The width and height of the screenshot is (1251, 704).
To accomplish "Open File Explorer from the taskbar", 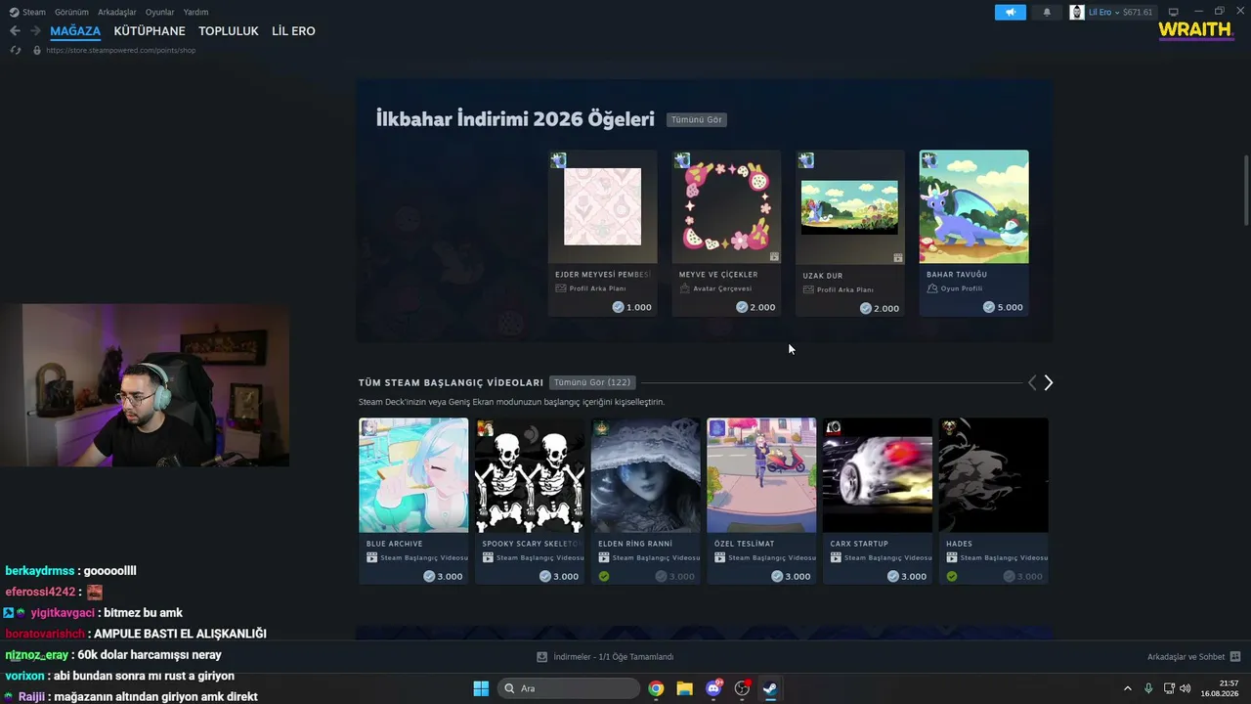I will point(684,688).
